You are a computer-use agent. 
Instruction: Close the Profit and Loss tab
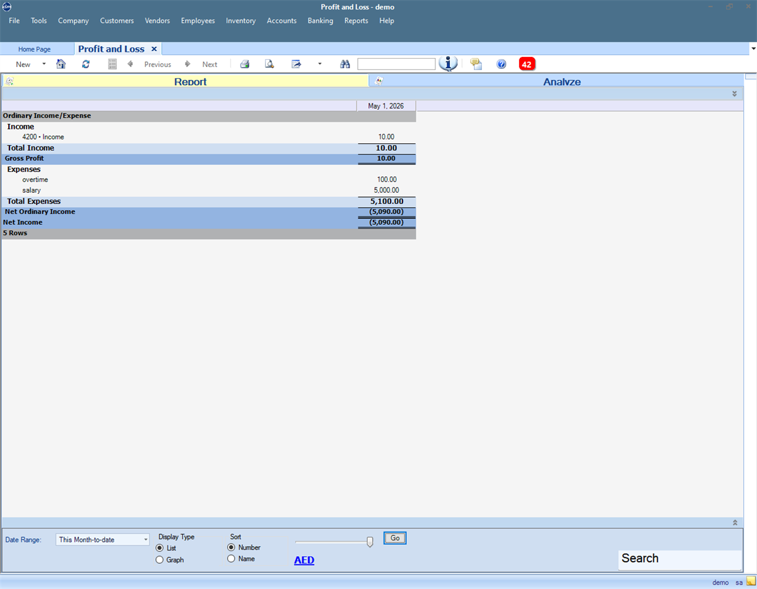point(154,49)
